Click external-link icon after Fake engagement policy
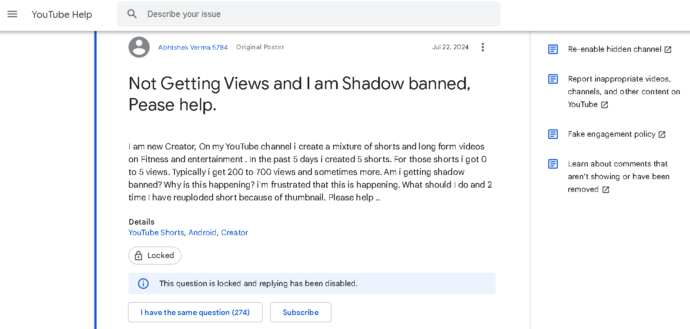The width and height of the screenshot is (690, 329). click(662, 135)
